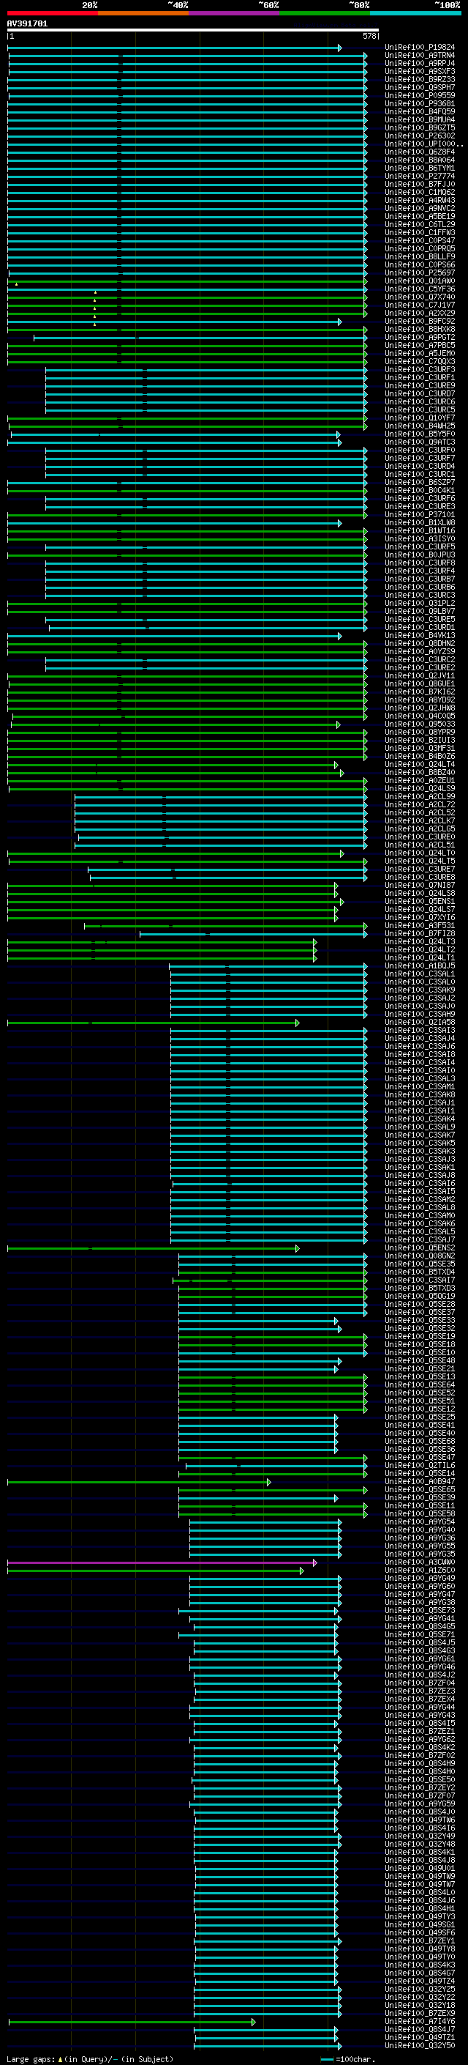The image size is (468, 2065).
Task: Select the UniRef100_P09559 entry
Action: (420, 96)
